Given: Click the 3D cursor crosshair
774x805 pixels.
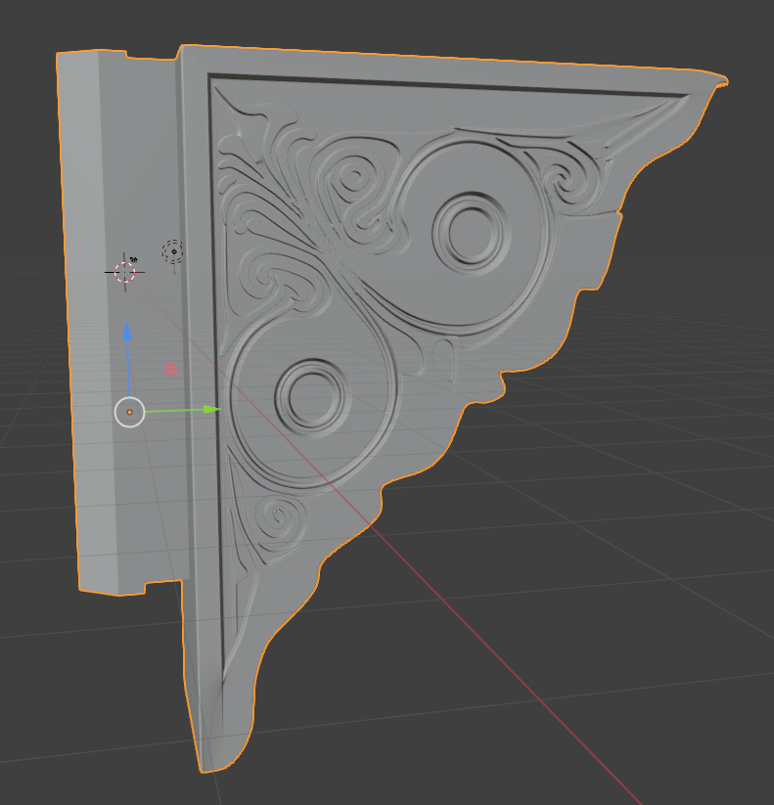Looking at the screenshot, I should 125,272.
